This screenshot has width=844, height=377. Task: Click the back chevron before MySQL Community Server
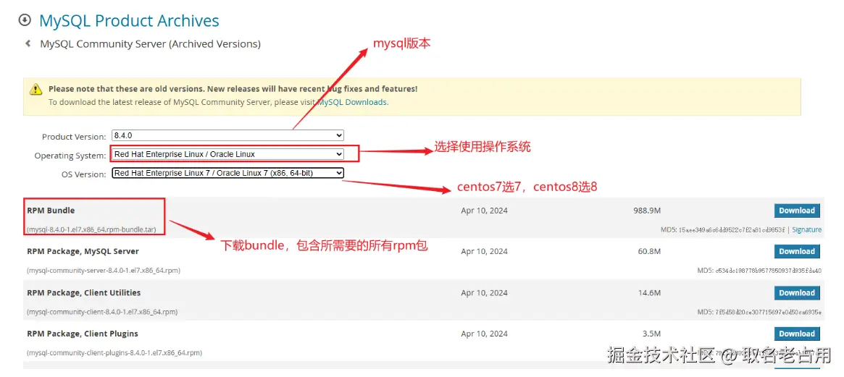click(x=28, y=43)
